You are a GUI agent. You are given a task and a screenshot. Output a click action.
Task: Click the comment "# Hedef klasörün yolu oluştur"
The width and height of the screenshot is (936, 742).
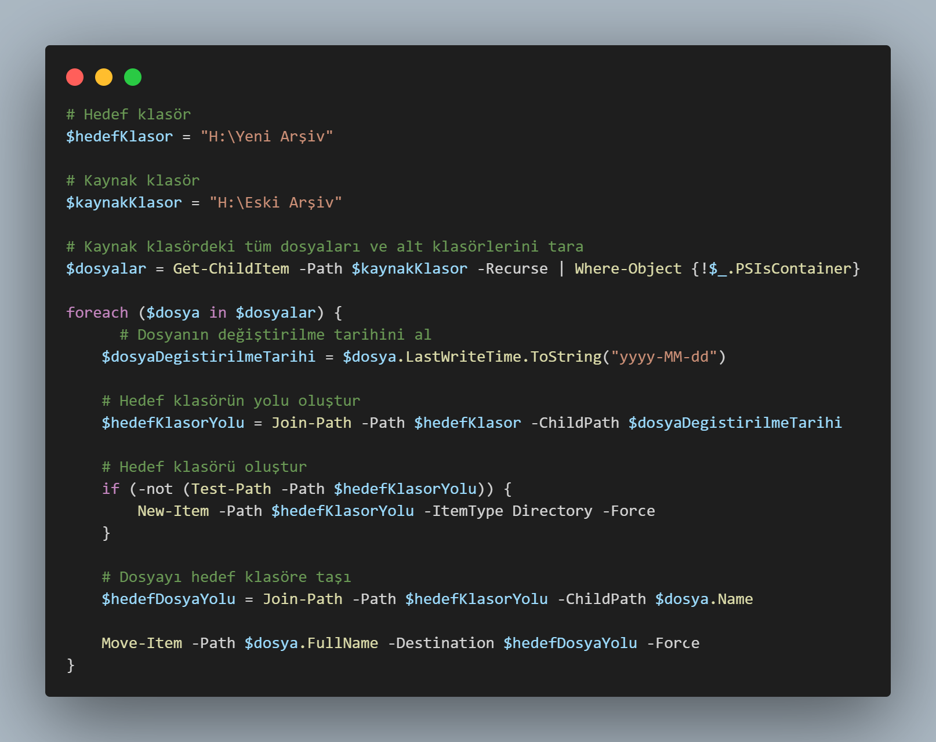pyautogui.click(x=231, y=401)
